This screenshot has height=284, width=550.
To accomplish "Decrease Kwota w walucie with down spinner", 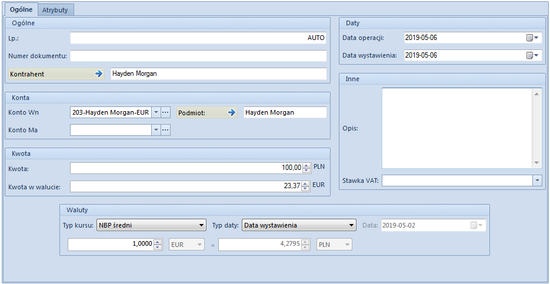I will pos(306,189).
